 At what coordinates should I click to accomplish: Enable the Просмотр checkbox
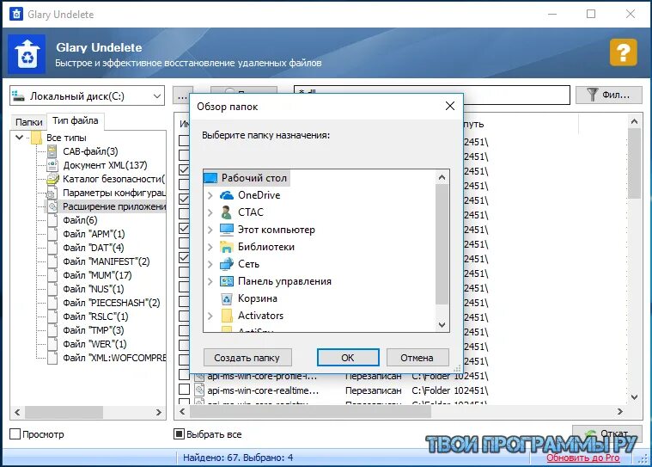(x=15, y=434)
